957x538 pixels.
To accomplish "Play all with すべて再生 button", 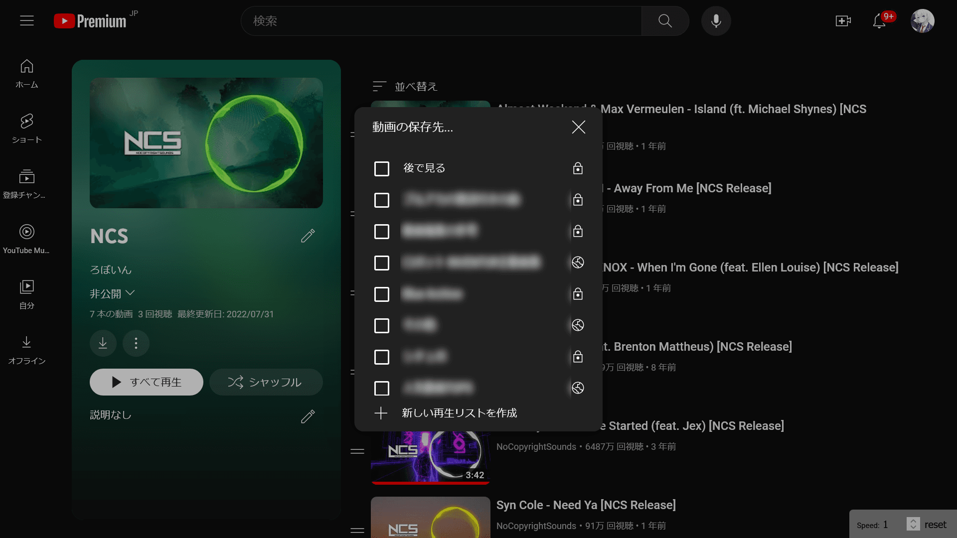I will click(147, 382).
